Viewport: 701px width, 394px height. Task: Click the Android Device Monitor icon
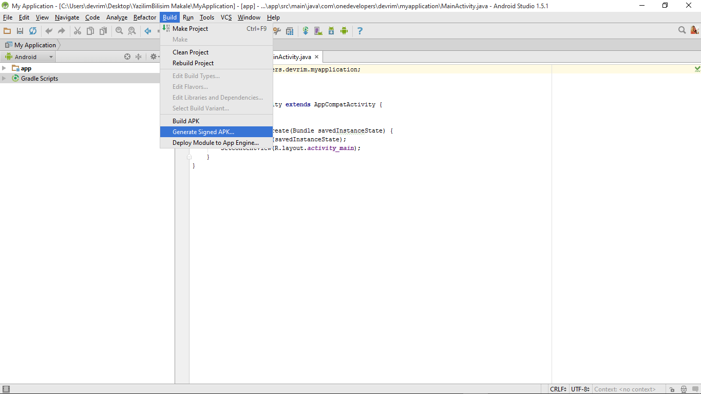344,31
